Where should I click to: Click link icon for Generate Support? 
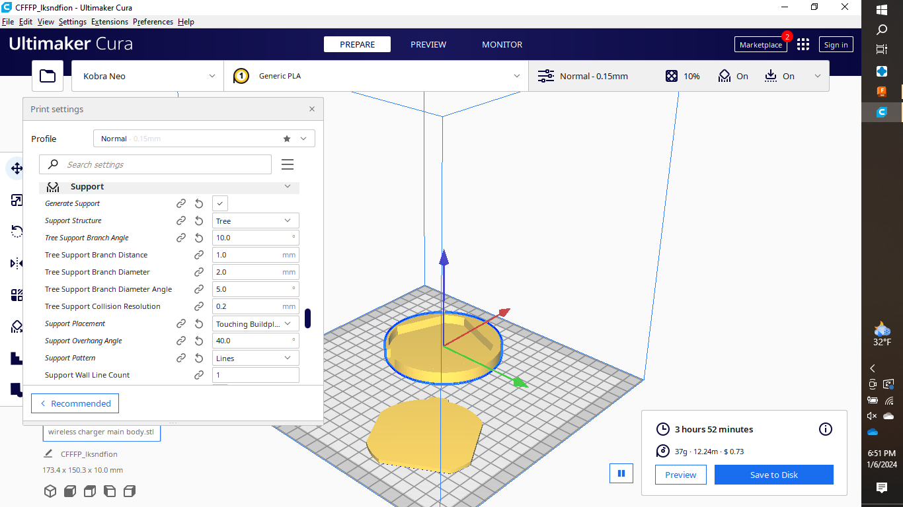(180, 203)
